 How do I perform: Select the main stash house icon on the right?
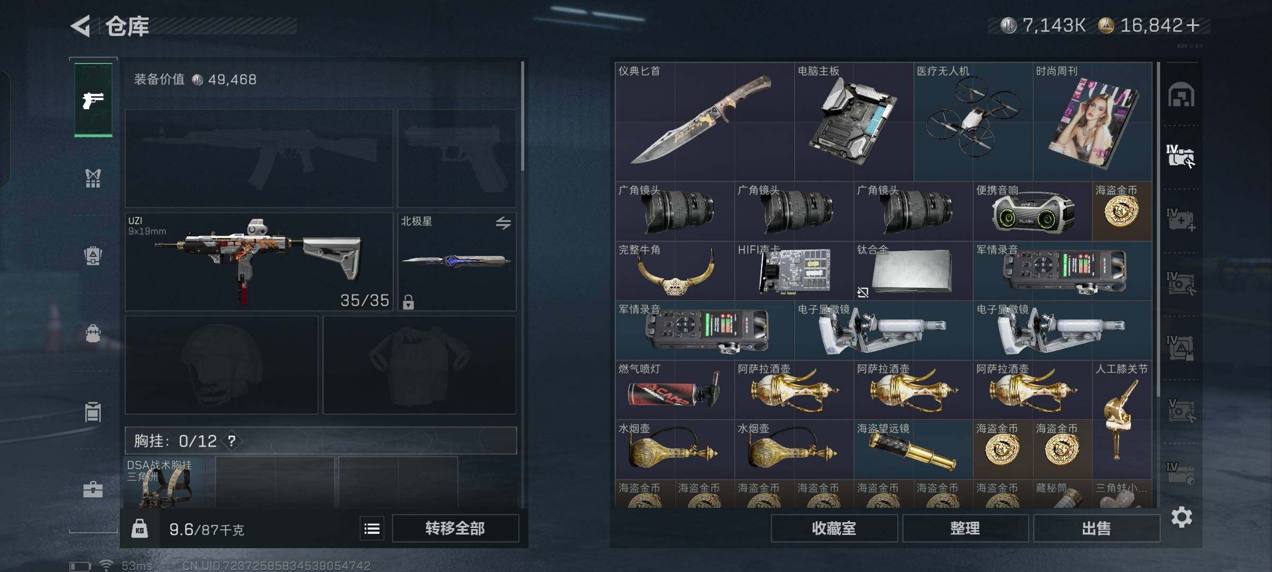[x=1181, y=95]
